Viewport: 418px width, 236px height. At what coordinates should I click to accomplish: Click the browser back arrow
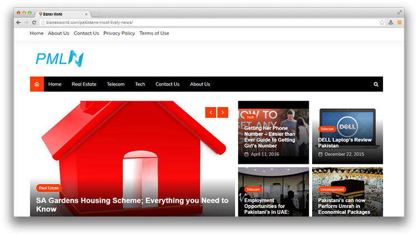tap(18, 23)
